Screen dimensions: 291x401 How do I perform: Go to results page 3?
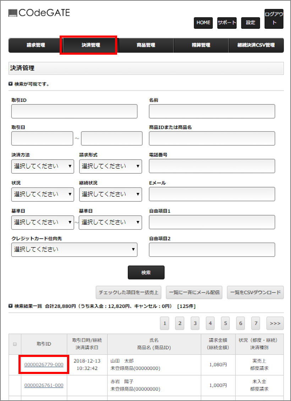pyautogui.click(x=195, y=323)
